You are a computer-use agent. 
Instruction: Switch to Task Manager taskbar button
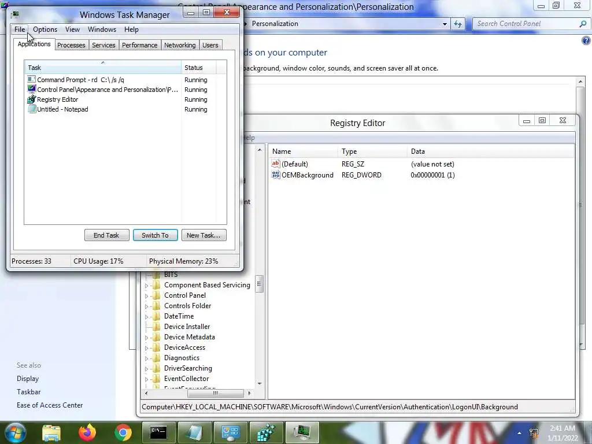(x=302, y=432)
